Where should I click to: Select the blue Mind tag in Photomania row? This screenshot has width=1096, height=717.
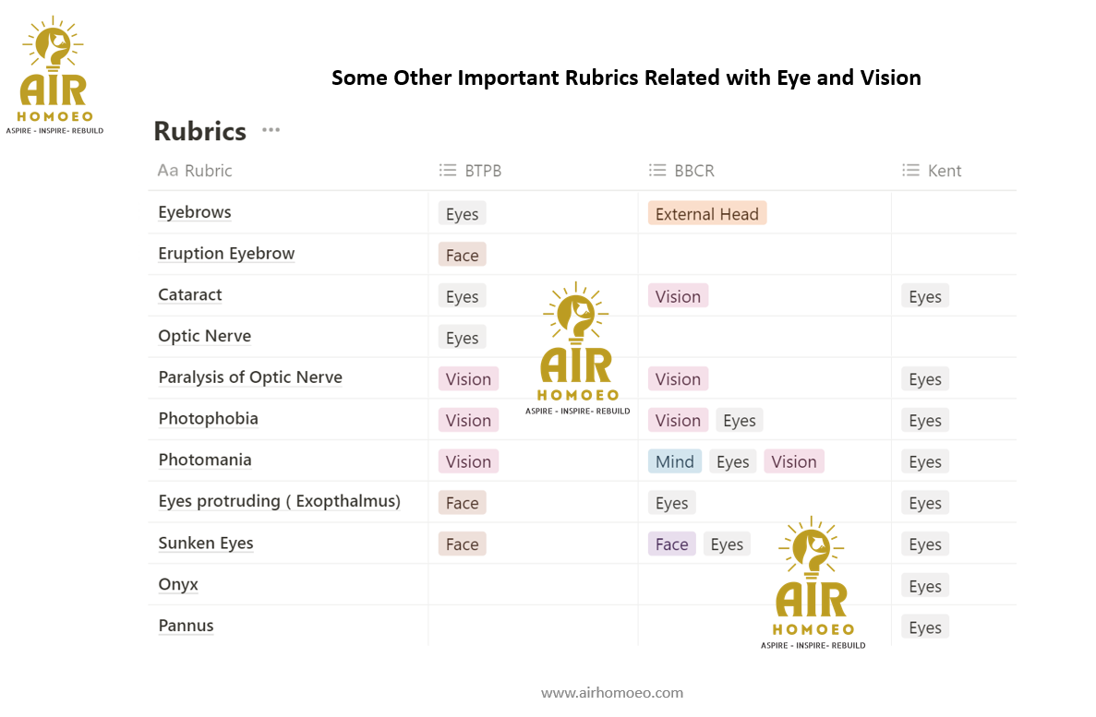[x=675, y=461]
